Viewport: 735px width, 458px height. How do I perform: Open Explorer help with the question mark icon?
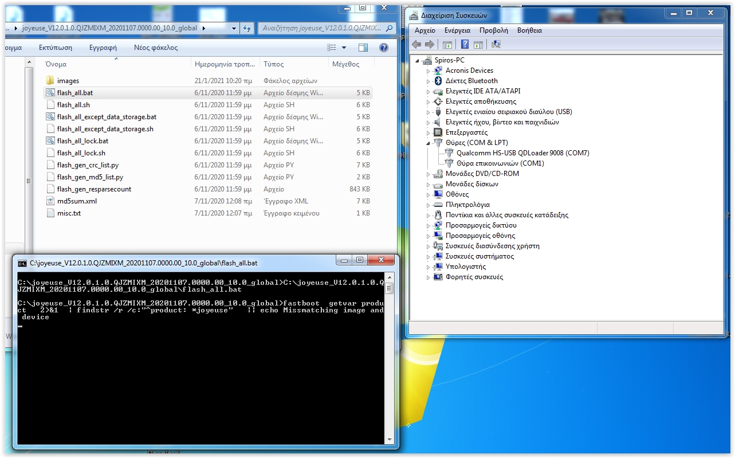tap(384, 48)
